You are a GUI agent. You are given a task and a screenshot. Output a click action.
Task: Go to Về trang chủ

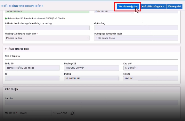[x=174, y=6]
